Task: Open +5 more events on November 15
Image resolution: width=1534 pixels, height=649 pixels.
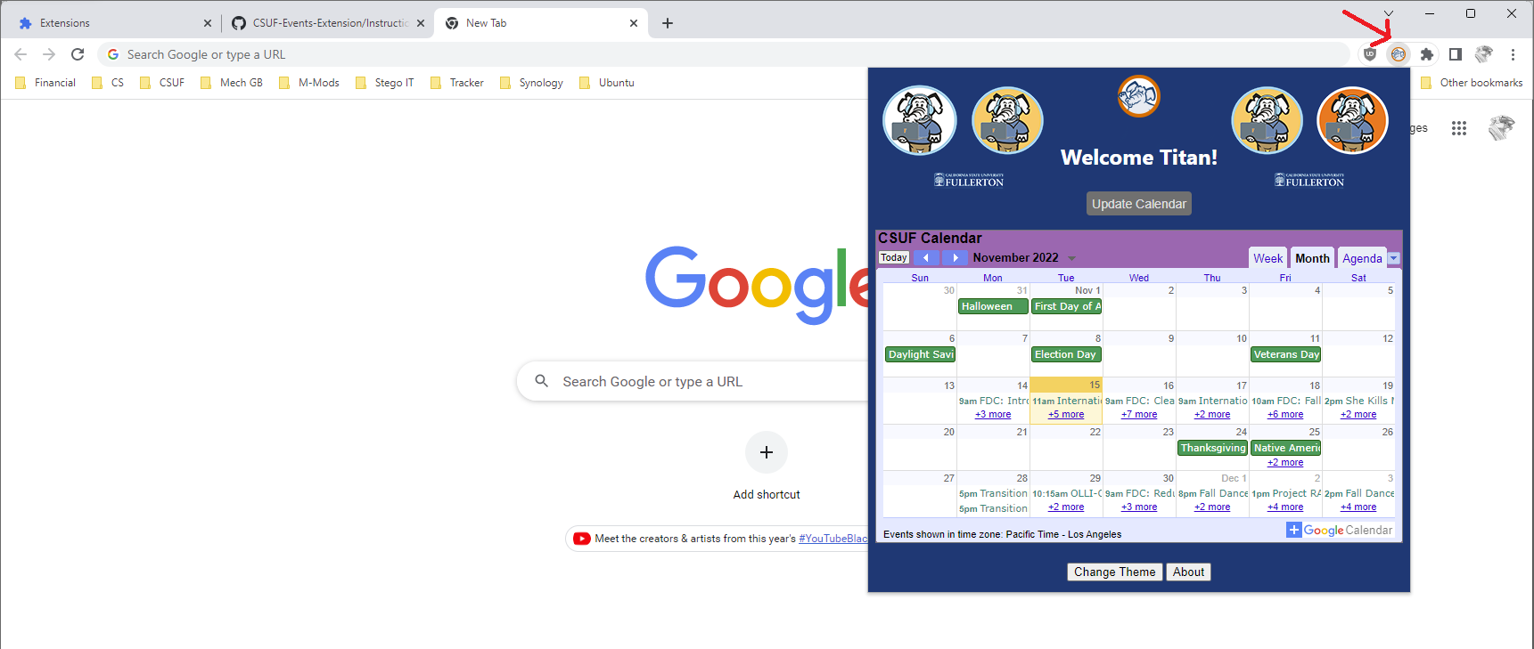Action: point(1066,415)
